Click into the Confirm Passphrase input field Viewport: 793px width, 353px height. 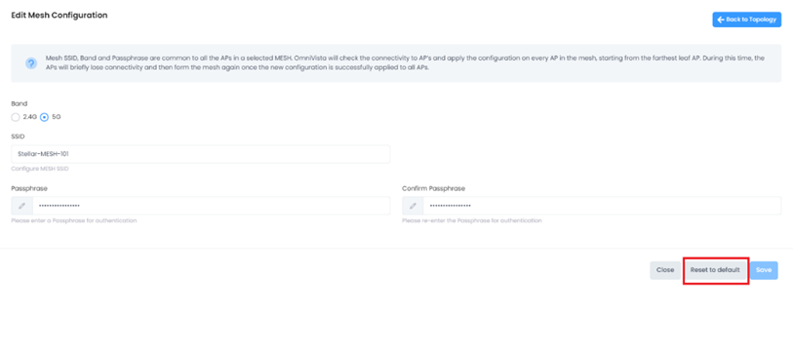click(603, 206)
